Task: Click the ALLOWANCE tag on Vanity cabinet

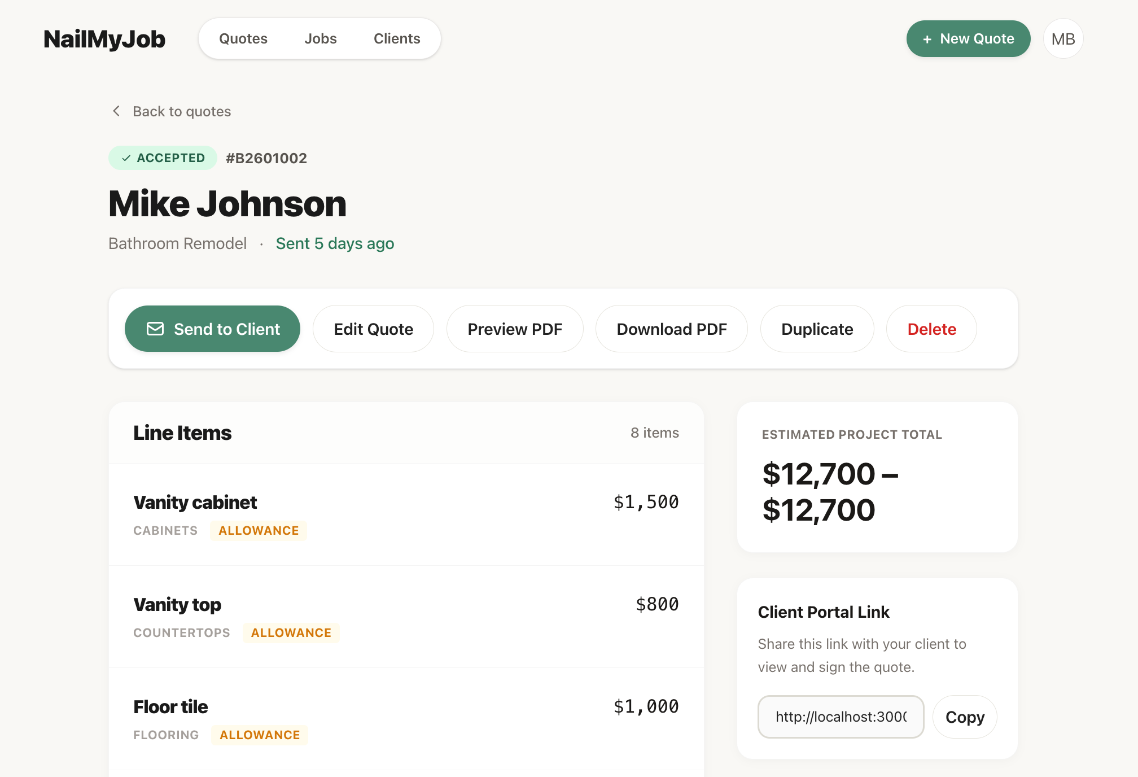Action: click(259, 530)
